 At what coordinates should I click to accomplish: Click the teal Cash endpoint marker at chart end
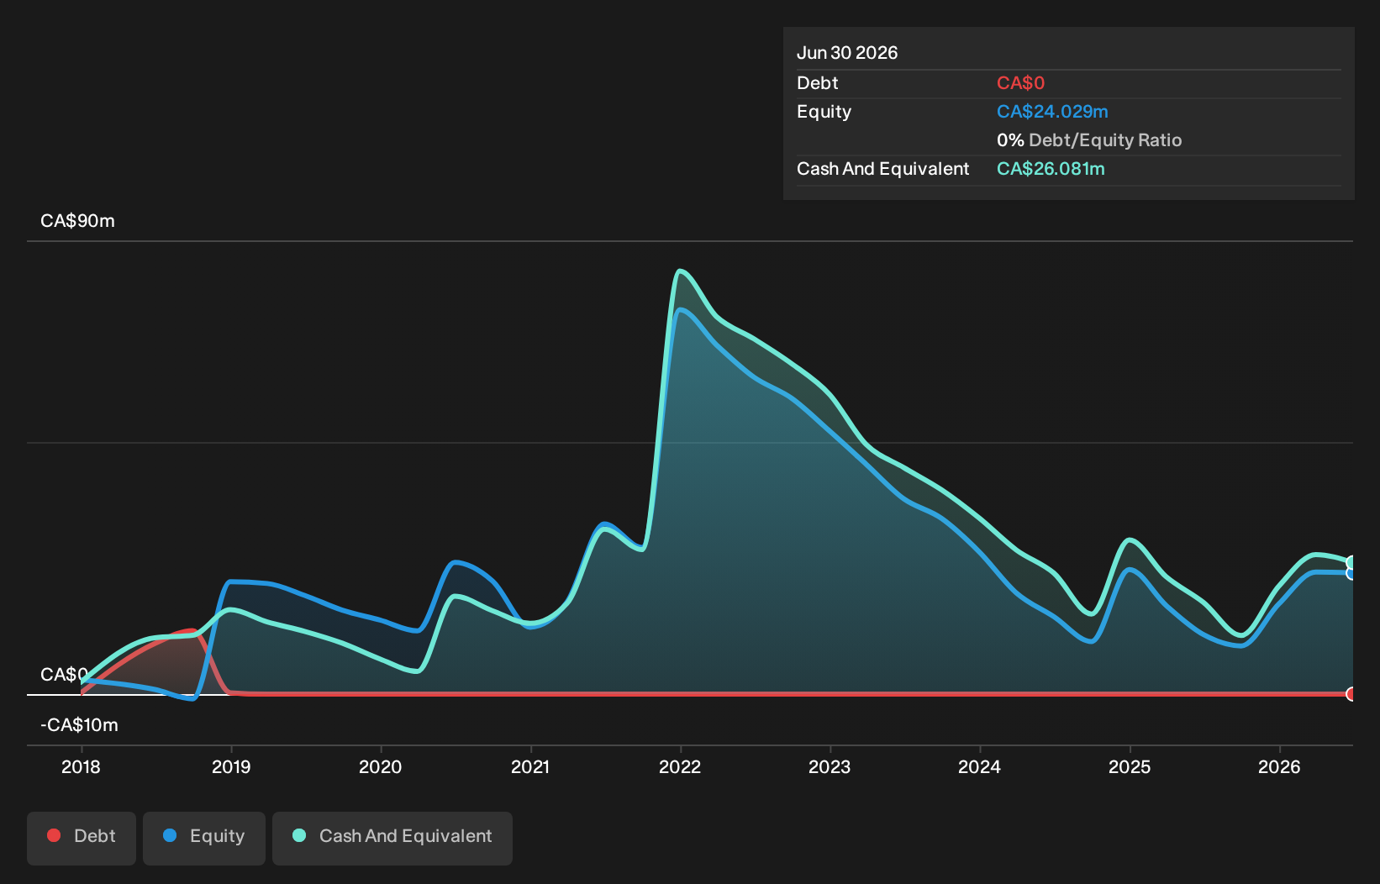coord(1351,562)
